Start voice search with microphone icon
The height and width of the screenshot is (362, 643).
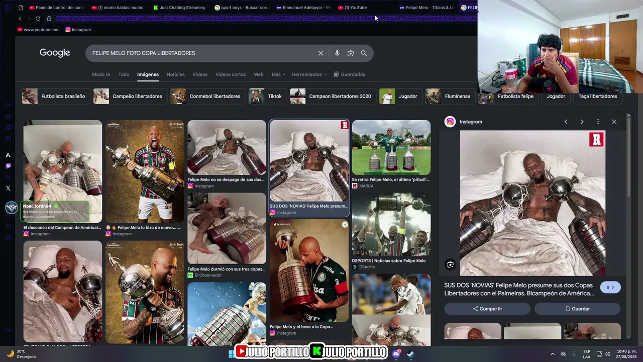(337, 53)
